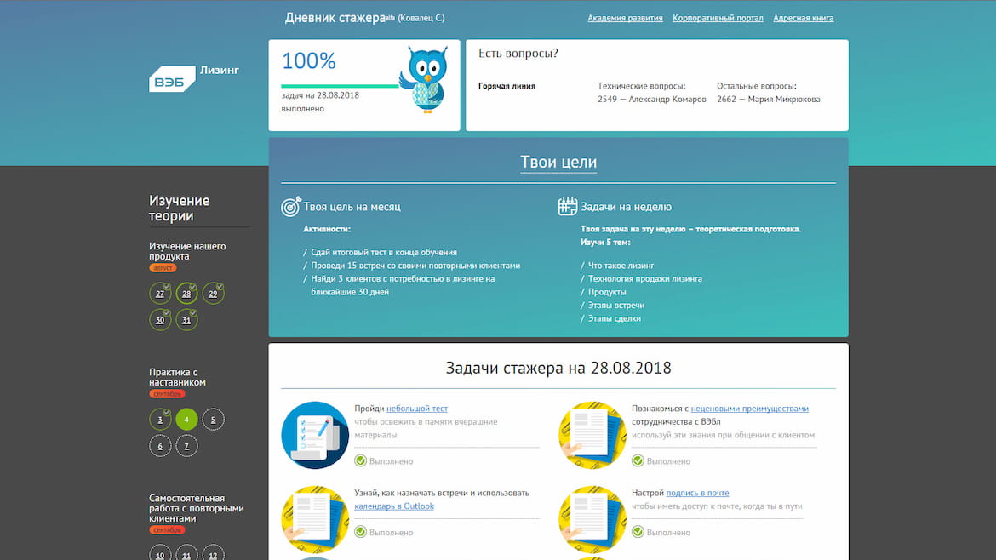Toggle the green completed checkmark under small test task
The width and height of the screenshot is (996, 560).
pyautogui.click(x=360, y=461)
